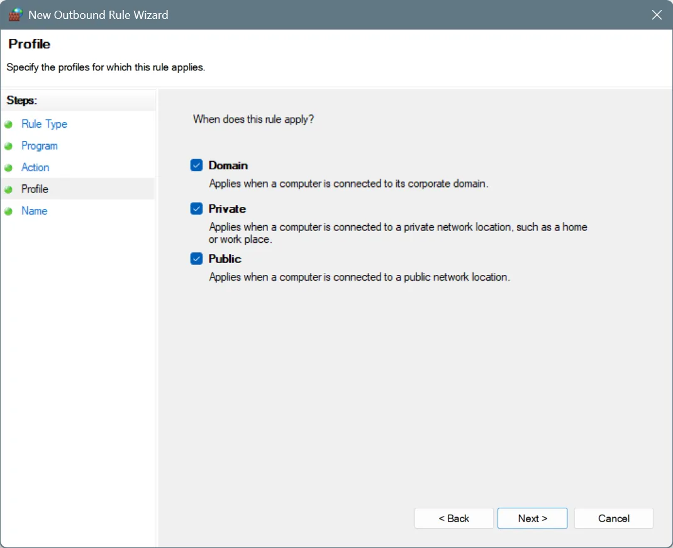
Task: Click the Next button
Action: (532, 518)
